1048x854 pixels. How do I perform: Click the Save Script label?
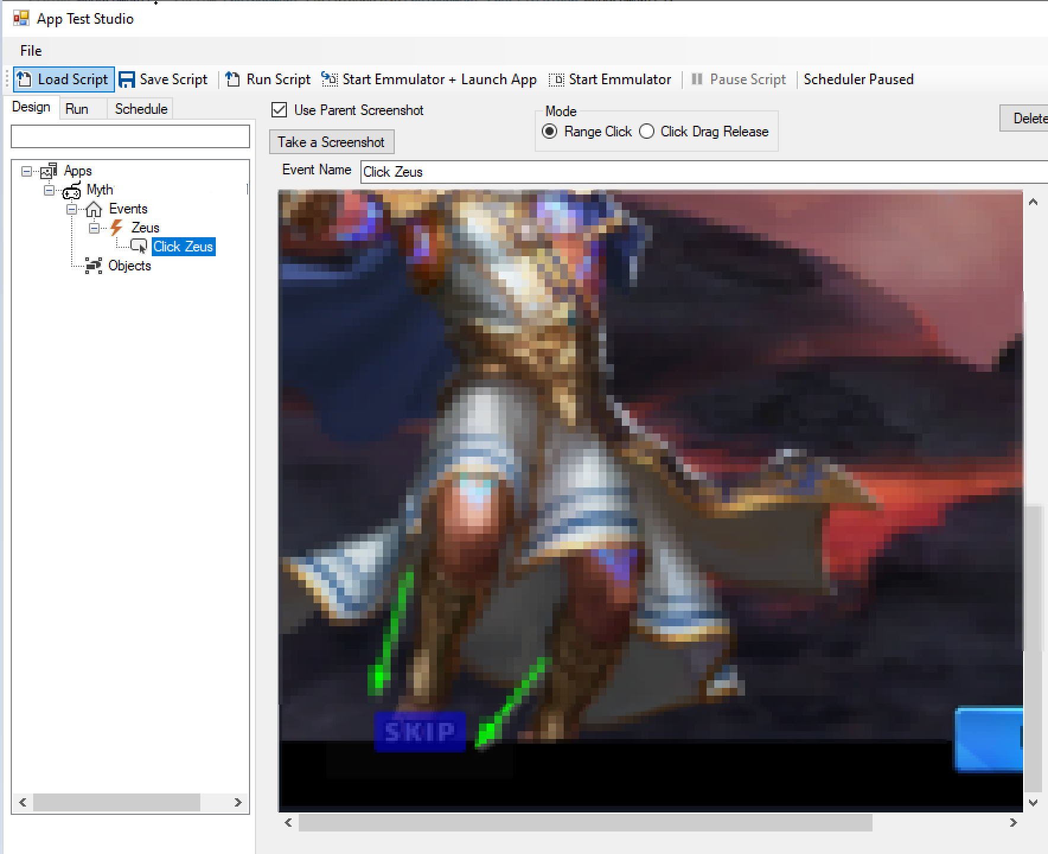tap(174, 79)
